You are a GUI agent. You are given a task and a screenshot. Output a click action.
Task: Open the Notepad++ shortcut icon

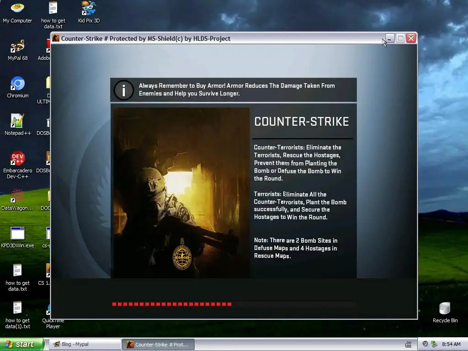pos(18,125)
